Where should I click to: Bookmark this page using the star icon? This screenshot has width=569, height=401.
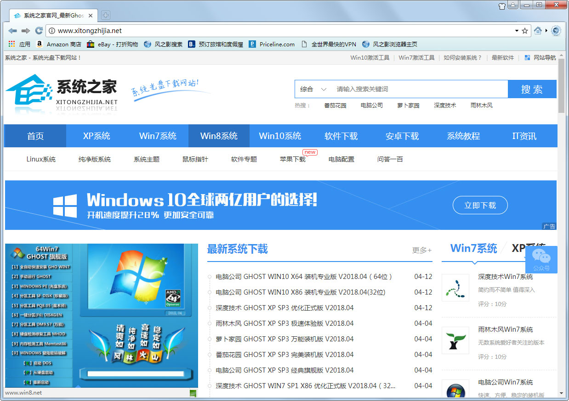(525, 31)
